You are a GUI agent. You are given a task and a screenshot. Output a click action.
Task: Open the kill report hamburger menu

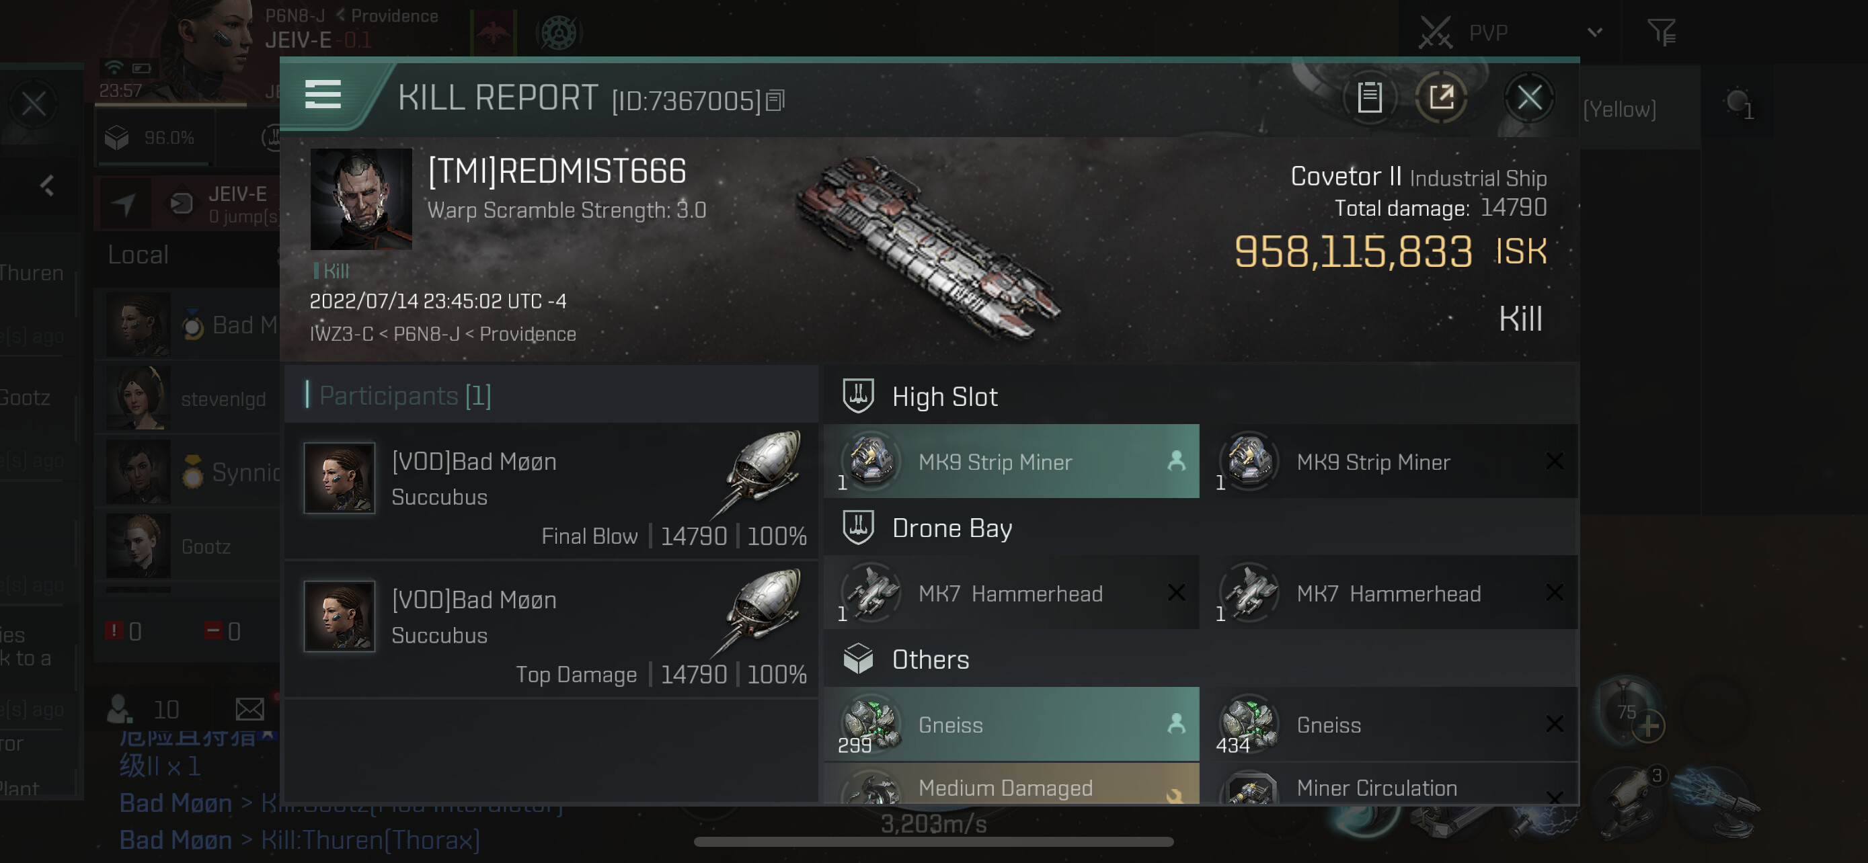[x=323, y=94]
